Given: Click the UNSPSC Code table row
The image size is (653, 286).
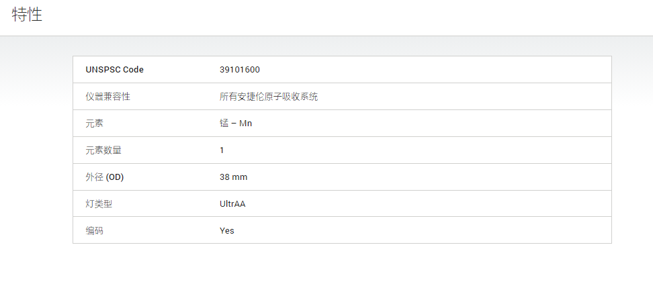Looking at the screenshot, I should coord(343,70).
